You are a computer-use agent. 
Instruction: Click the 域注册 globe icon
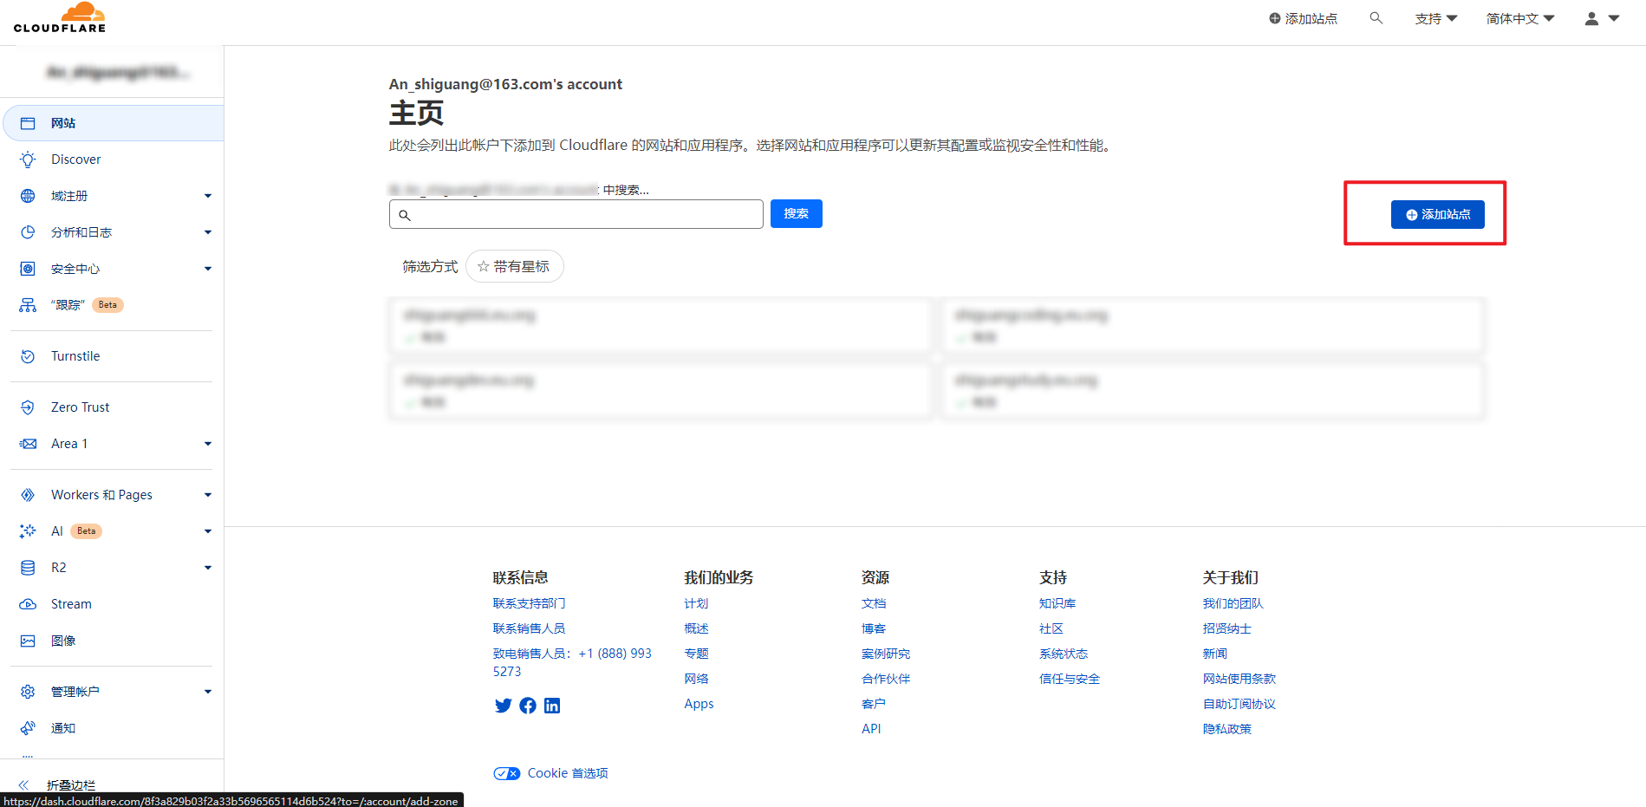pyautogui.click(x=28, y=196)
